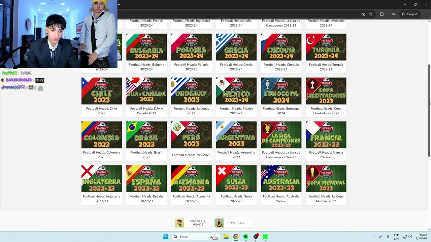Open the Polonia 2023-24 game thumbnail
The image size is (431, 242).
tap(191, 47)
